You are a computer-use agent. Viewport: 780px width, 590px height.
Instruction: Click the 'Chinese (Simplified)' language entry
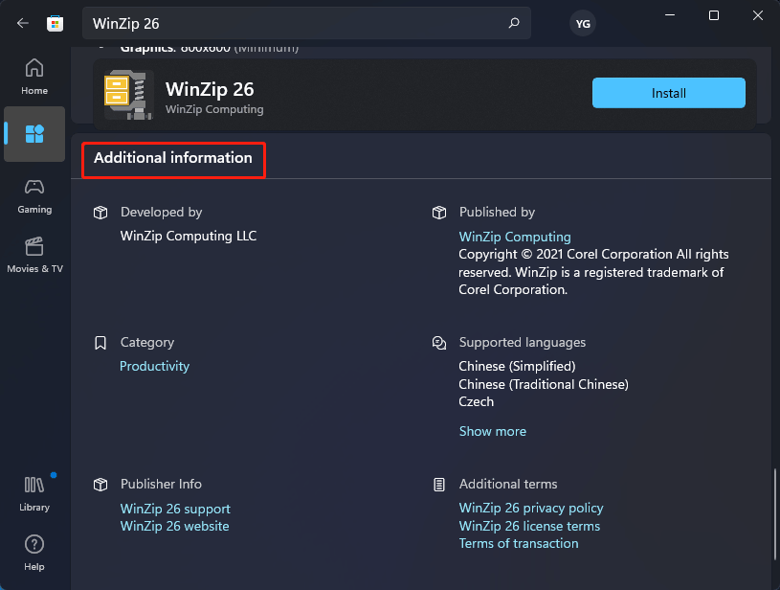coord(517,366)
